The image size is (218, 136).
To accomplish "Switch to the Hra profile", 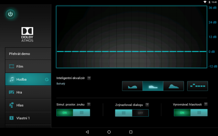I will [28, 92].
